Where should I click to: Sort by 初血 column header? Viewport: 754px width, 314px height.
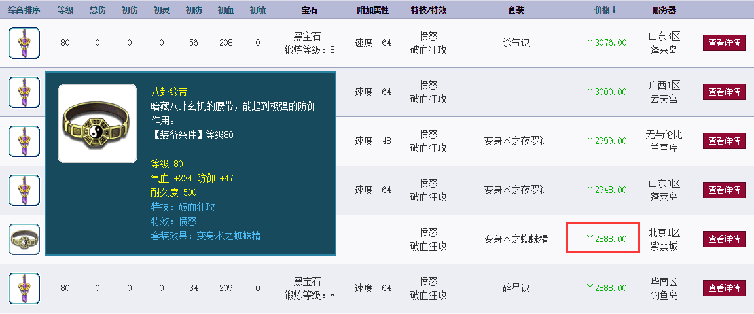[x=226, y=10]
